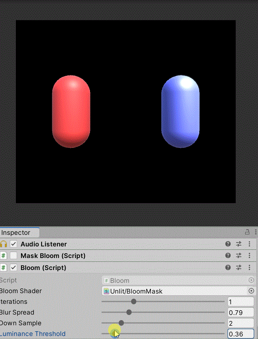Disable the Audio Listener component checkbox
258x339 pixels.
click(14, 244)
